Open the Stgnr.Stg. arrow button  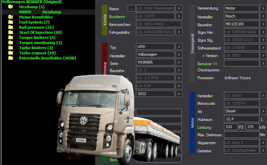264,40
